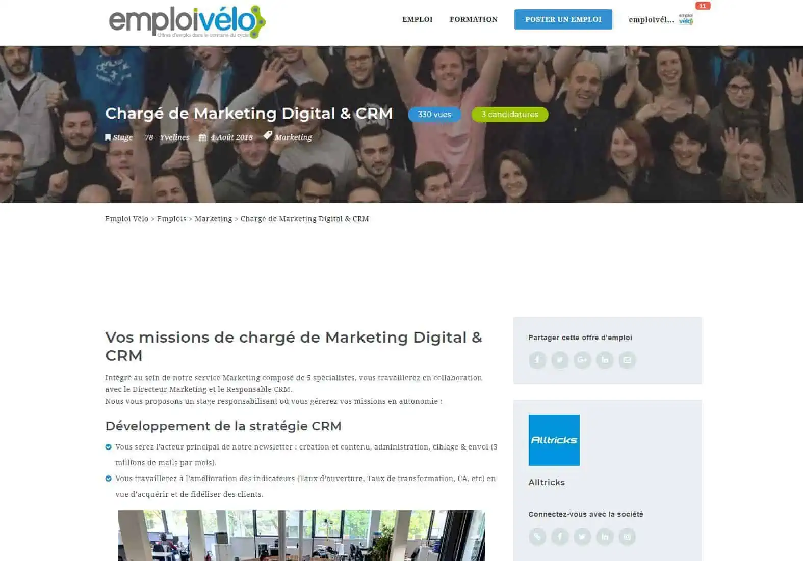Open Alltricks website link icon
803x561 pixels.
click(537, 537)
